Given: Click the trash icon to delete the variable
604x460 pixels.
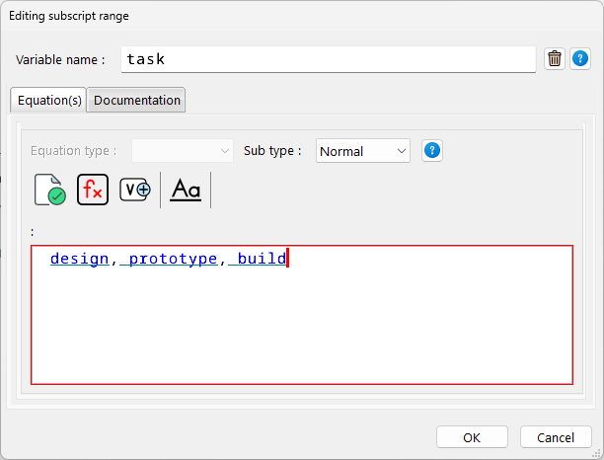Looking at the screenshot, I should [x=555, y=59].
